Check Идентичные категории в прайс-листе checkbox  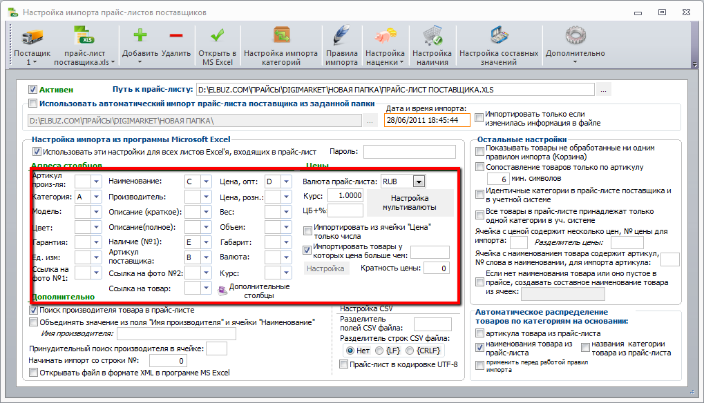coord(480,195)
